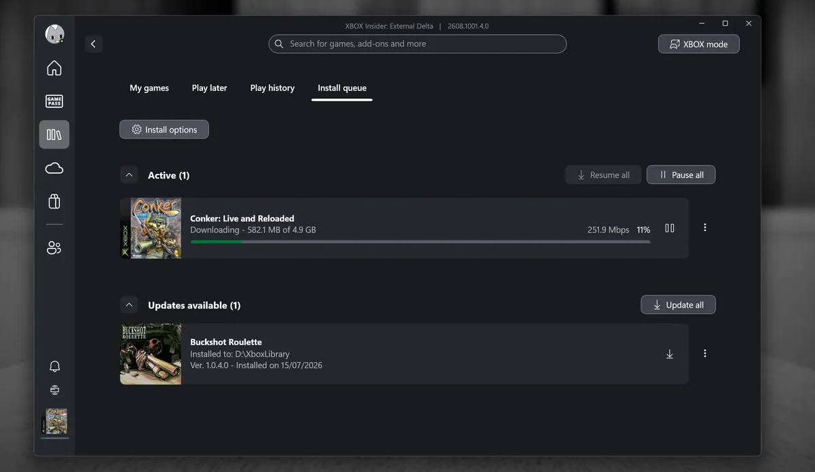Switch to the My games tab
This screenshot has width=815, height=472.
click(149, 88)
